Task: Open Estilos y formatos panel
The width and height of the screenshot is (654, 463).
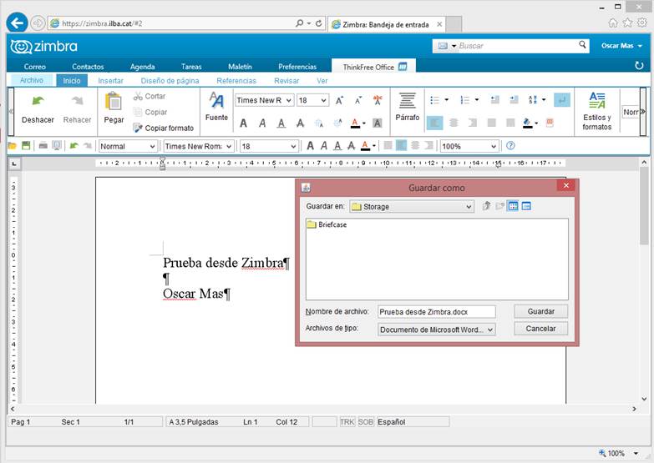Action: pyautogui.click(x=597, y=111)
